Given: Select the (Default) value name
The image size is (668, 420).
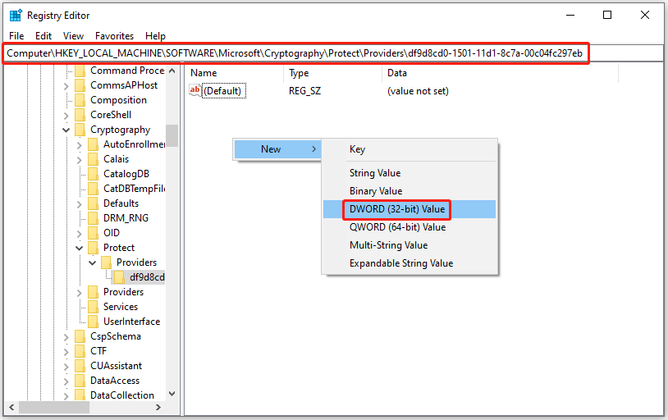Looking at the screenshot, I should (223, 91).
